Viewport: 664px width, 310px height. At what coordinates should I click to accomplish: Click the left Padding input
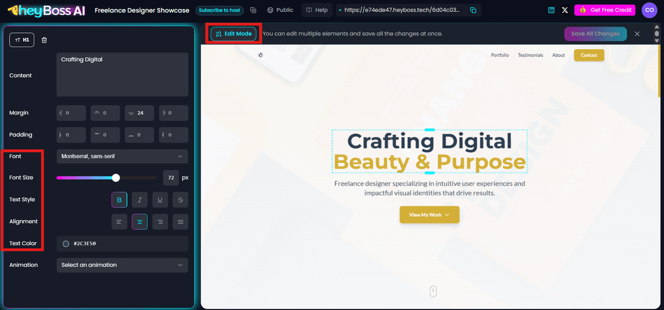coord(71,135)
